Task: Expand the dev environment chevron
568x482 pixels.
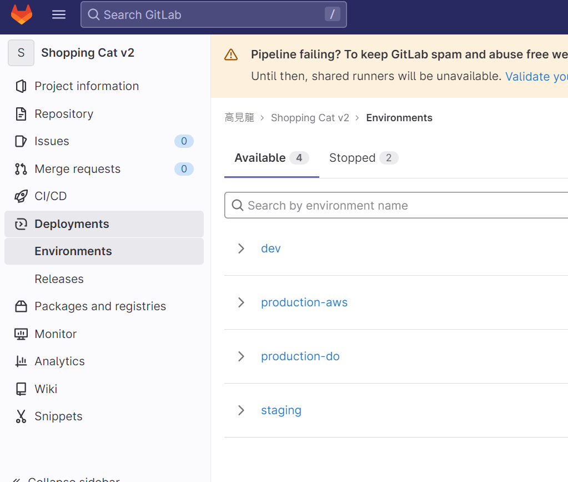Action: point(242,249)
